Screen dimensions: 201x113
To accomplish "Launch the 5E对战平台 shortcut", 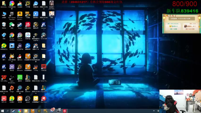I will coord(20,46).
